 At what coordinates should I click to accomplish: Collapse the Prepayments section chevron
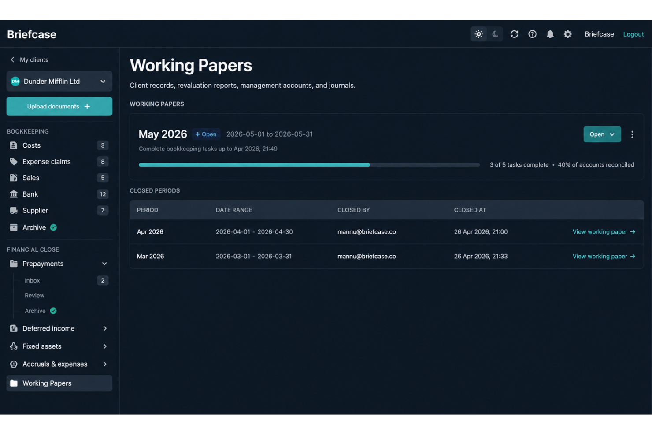(x=104, y=264)
